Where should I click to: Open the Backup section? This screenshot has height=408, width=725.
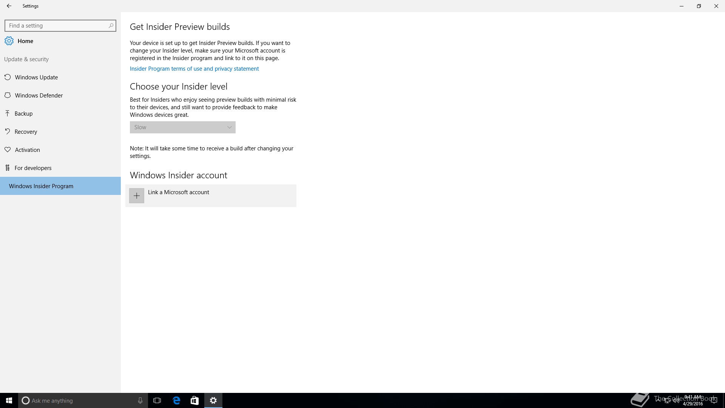(60, 113)
